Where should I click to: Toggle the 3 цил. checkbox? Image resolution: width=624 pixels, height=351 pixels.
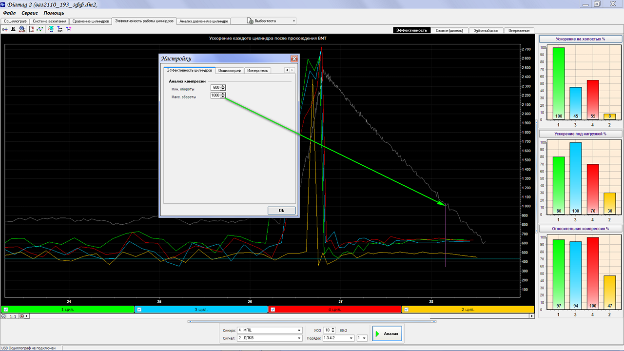pyautogui.click(x=138, y=310)
